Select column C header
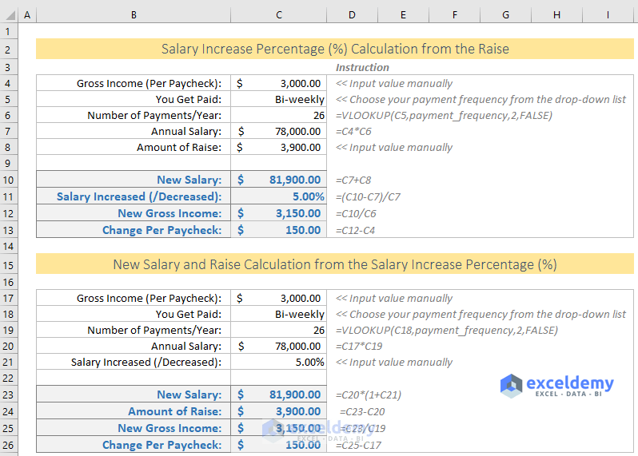The image size is (638, 456). click(279, 15)
